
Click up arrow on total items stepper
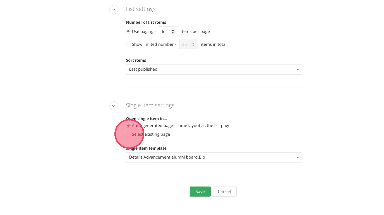point(193,43)
